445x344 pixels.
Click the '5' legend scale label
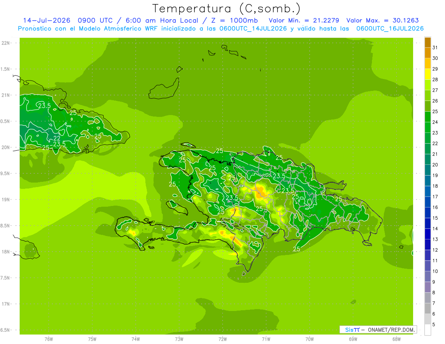(434, 325)
